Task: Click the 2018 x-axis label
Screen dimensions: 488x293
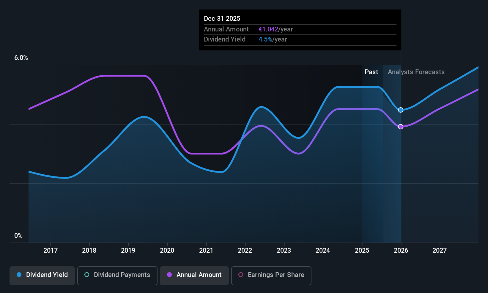Action: pyautogui.click(x=89, y=250)
